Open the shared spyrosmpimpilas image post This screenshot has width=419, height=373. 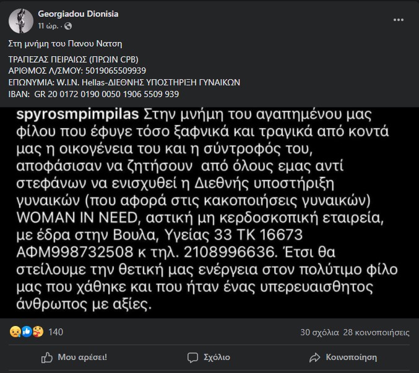209,213
